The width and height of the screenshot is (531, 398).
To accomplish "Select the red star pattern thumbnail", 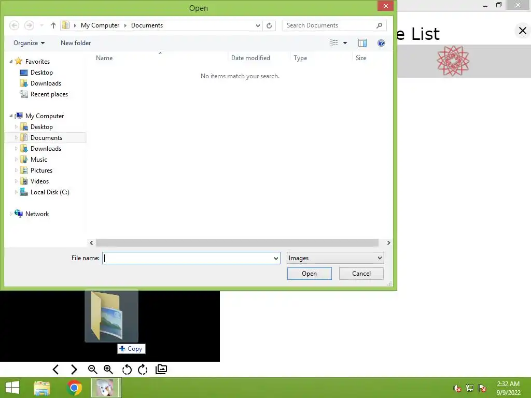I will coord(453,61).
